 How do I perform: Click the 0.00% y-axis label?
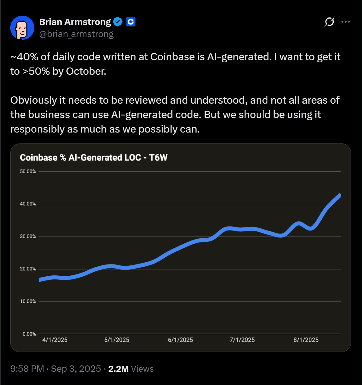pos(29,334)
